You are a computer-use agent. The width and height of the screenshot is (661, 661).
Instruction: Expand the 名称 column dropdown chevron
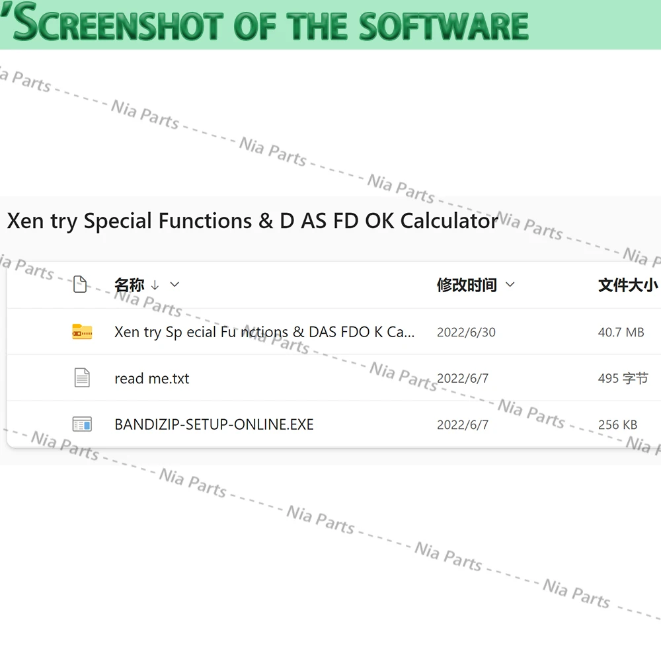175,284
